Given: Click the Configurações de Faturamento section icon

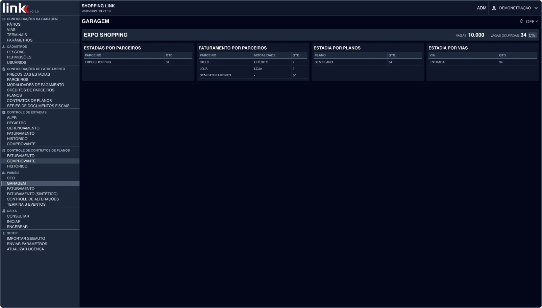Looking at the screenshot, I should coord(4,69).
